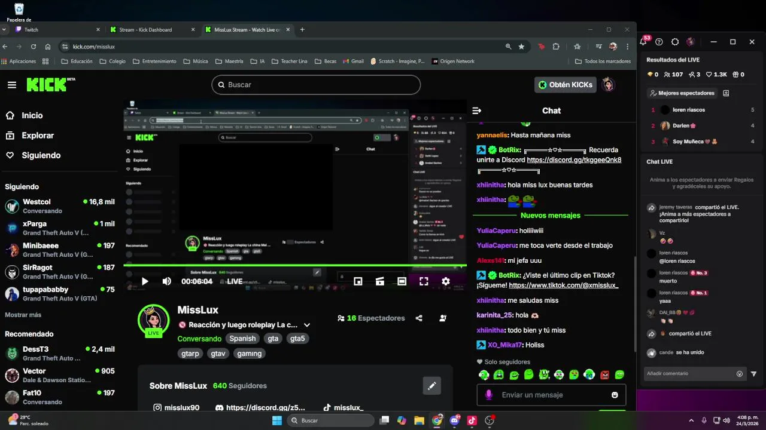
Task: Click Nuevos mensajes divider in chat
Action: [551, 215]
